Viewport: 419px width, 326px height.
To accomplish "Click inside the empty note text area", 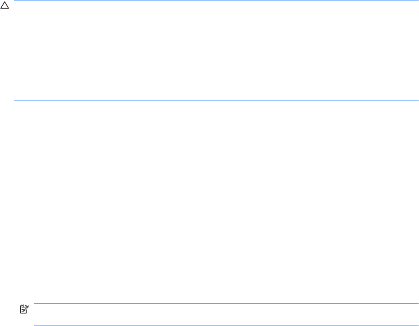I will click(225, 315).
